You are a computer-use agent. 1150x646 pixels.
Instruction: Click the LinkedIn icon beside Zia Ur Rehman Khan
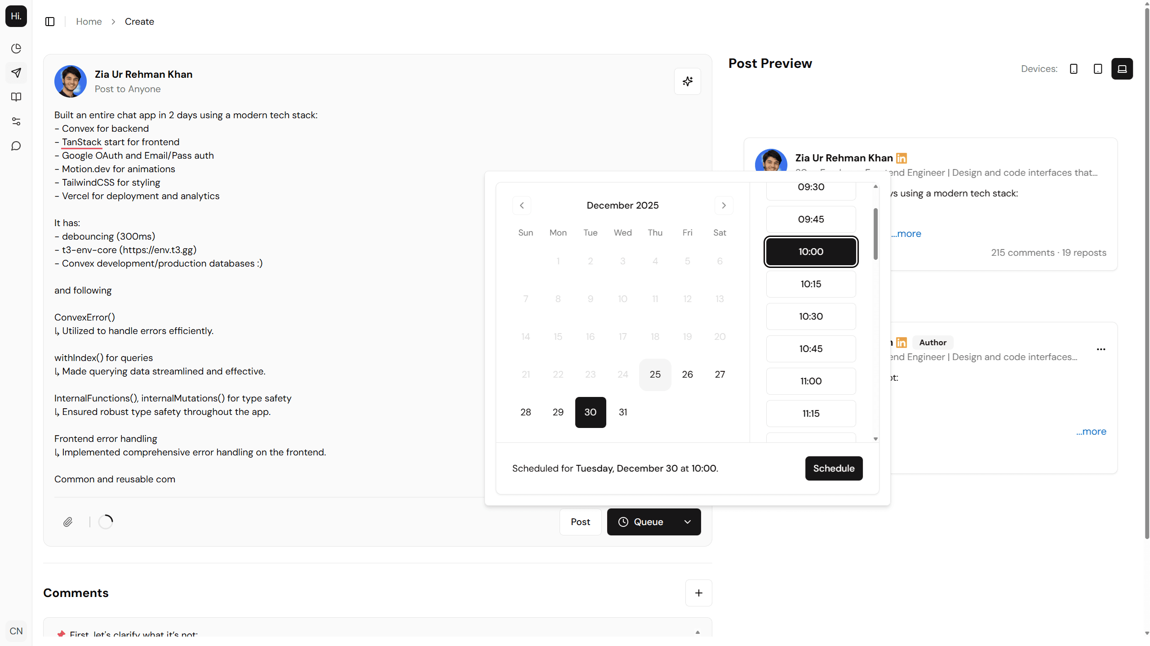901,158
